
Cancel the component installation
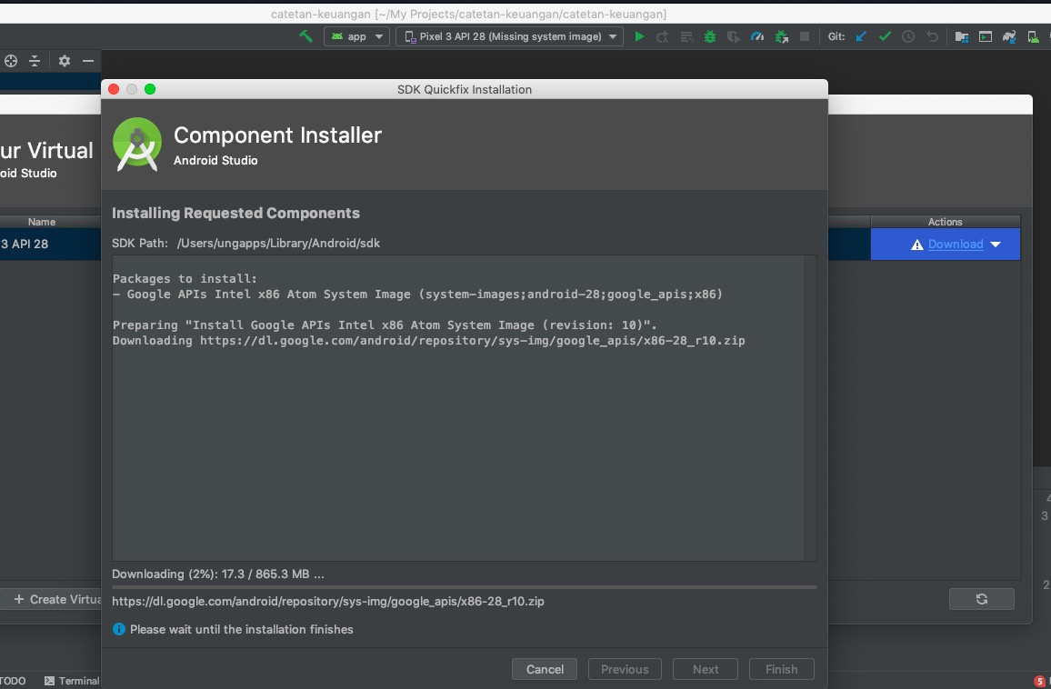tap(544, 669)
